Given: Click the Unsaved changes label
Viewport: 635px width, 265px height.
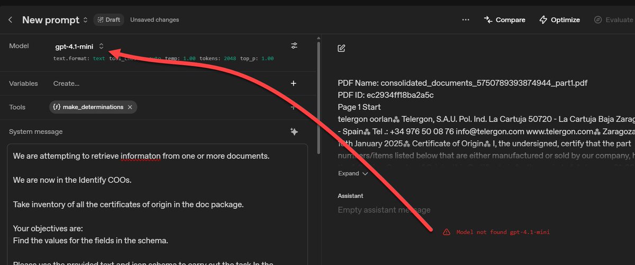Looking at the screenshot, I should pyautogui.click(x=155, y=20).
